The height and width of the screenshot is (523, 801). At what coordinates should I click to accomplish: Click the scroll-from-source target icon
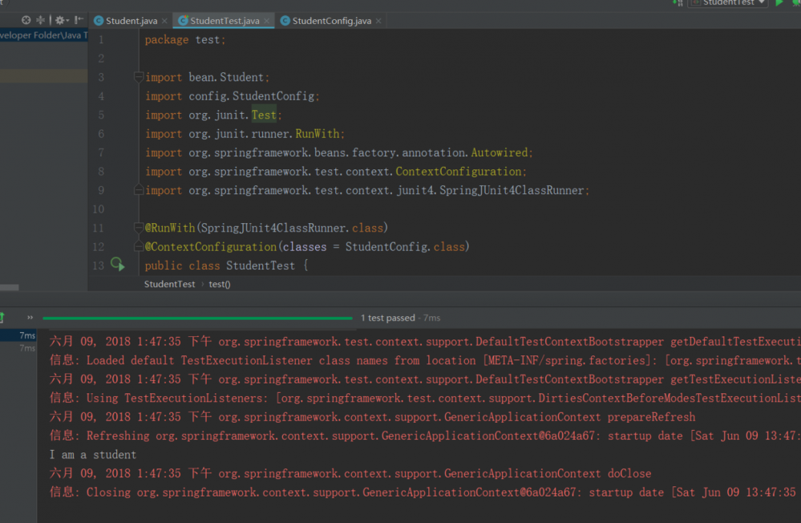26,20
